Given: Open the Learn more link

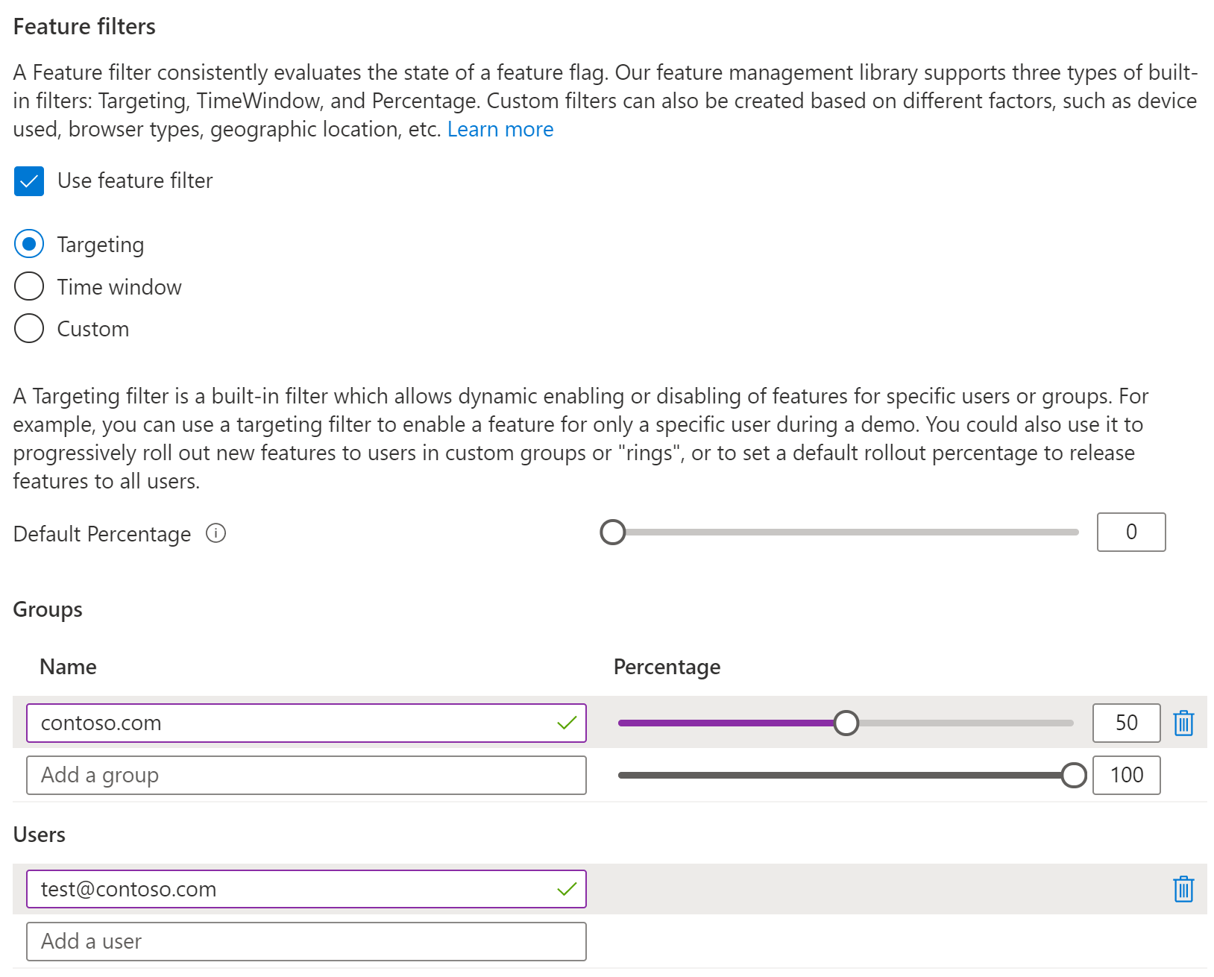Looking at the screenshot, I should tap(500, 130).
